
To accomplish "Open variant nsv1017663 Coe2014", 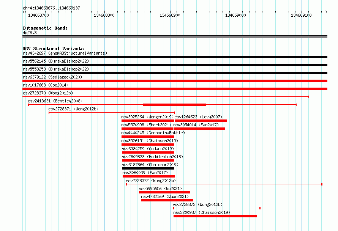I will tap(46, 85).
